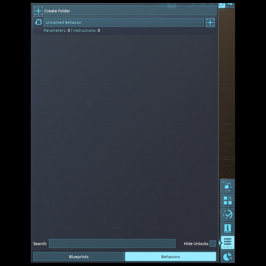Focus the Search input field
Screen dimensions: 266x266
coord(112,244)
